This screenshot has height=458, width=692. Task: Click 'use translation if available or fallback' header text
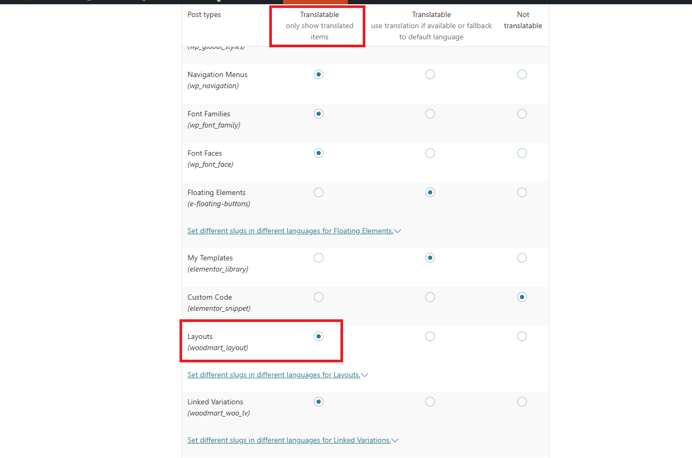click(x=431, y=26)
